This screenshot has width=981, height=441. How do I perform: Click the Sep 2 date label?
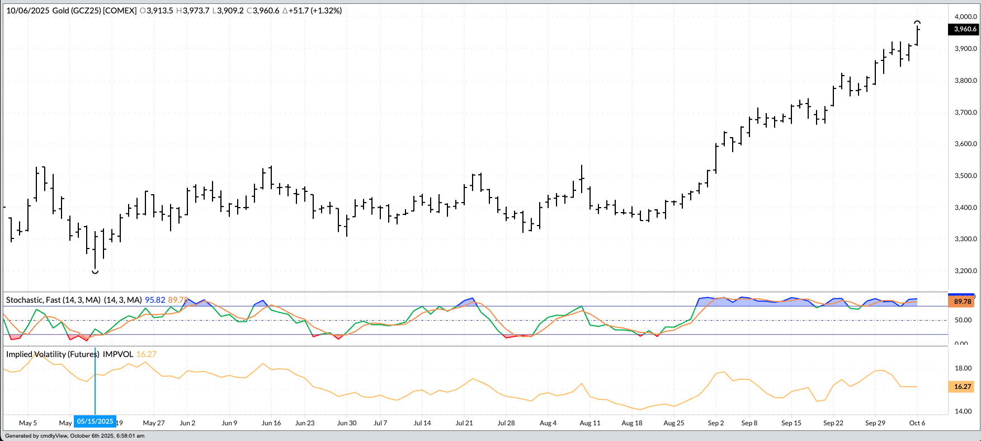(x=716, y=423)
